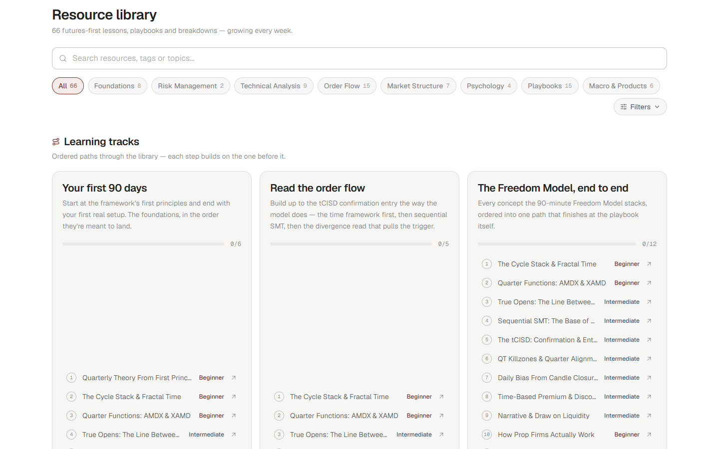Open arrow for QT Killzones lesson

click(x=649, y=359)
